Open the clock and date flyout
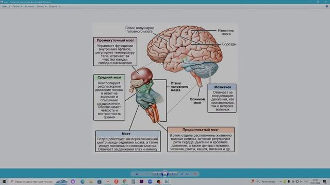 click(x=315, y=181)
